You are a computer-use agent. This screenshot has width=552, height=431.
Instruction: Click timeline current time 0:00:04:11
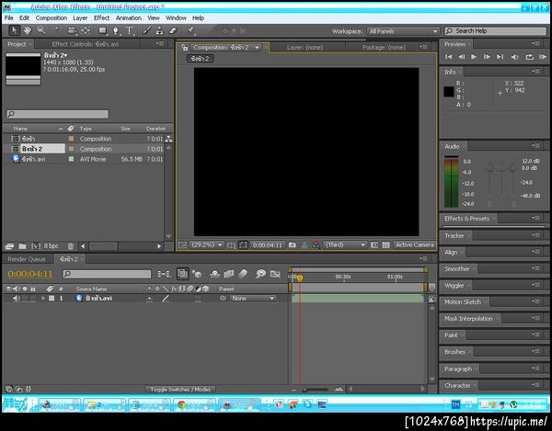[30, 274]
